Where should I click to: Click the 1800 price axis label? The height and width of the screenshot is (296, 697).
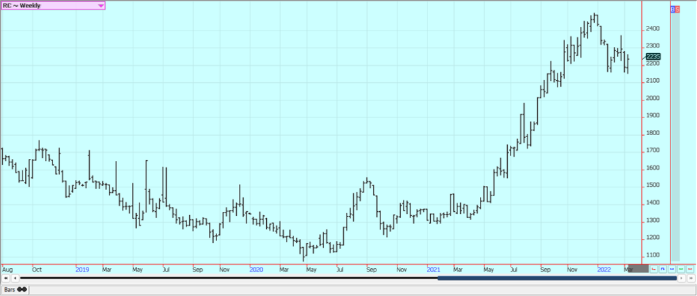click(x=653, y=133)
